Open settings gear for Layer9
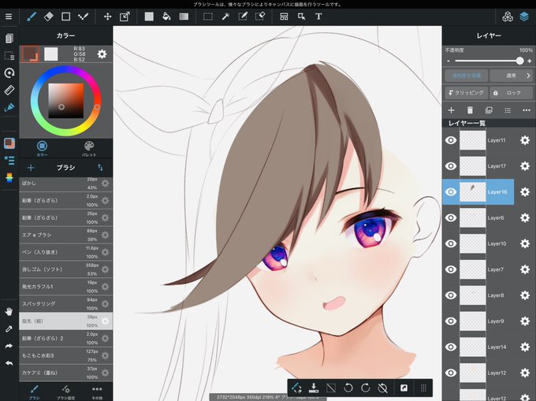 pos(525,321)
